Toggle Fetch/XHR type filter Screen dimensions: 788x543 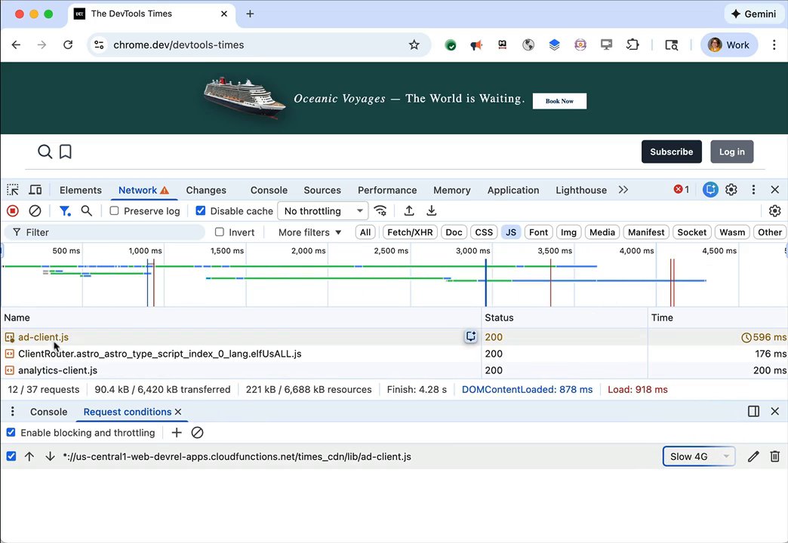coord(410,232)
